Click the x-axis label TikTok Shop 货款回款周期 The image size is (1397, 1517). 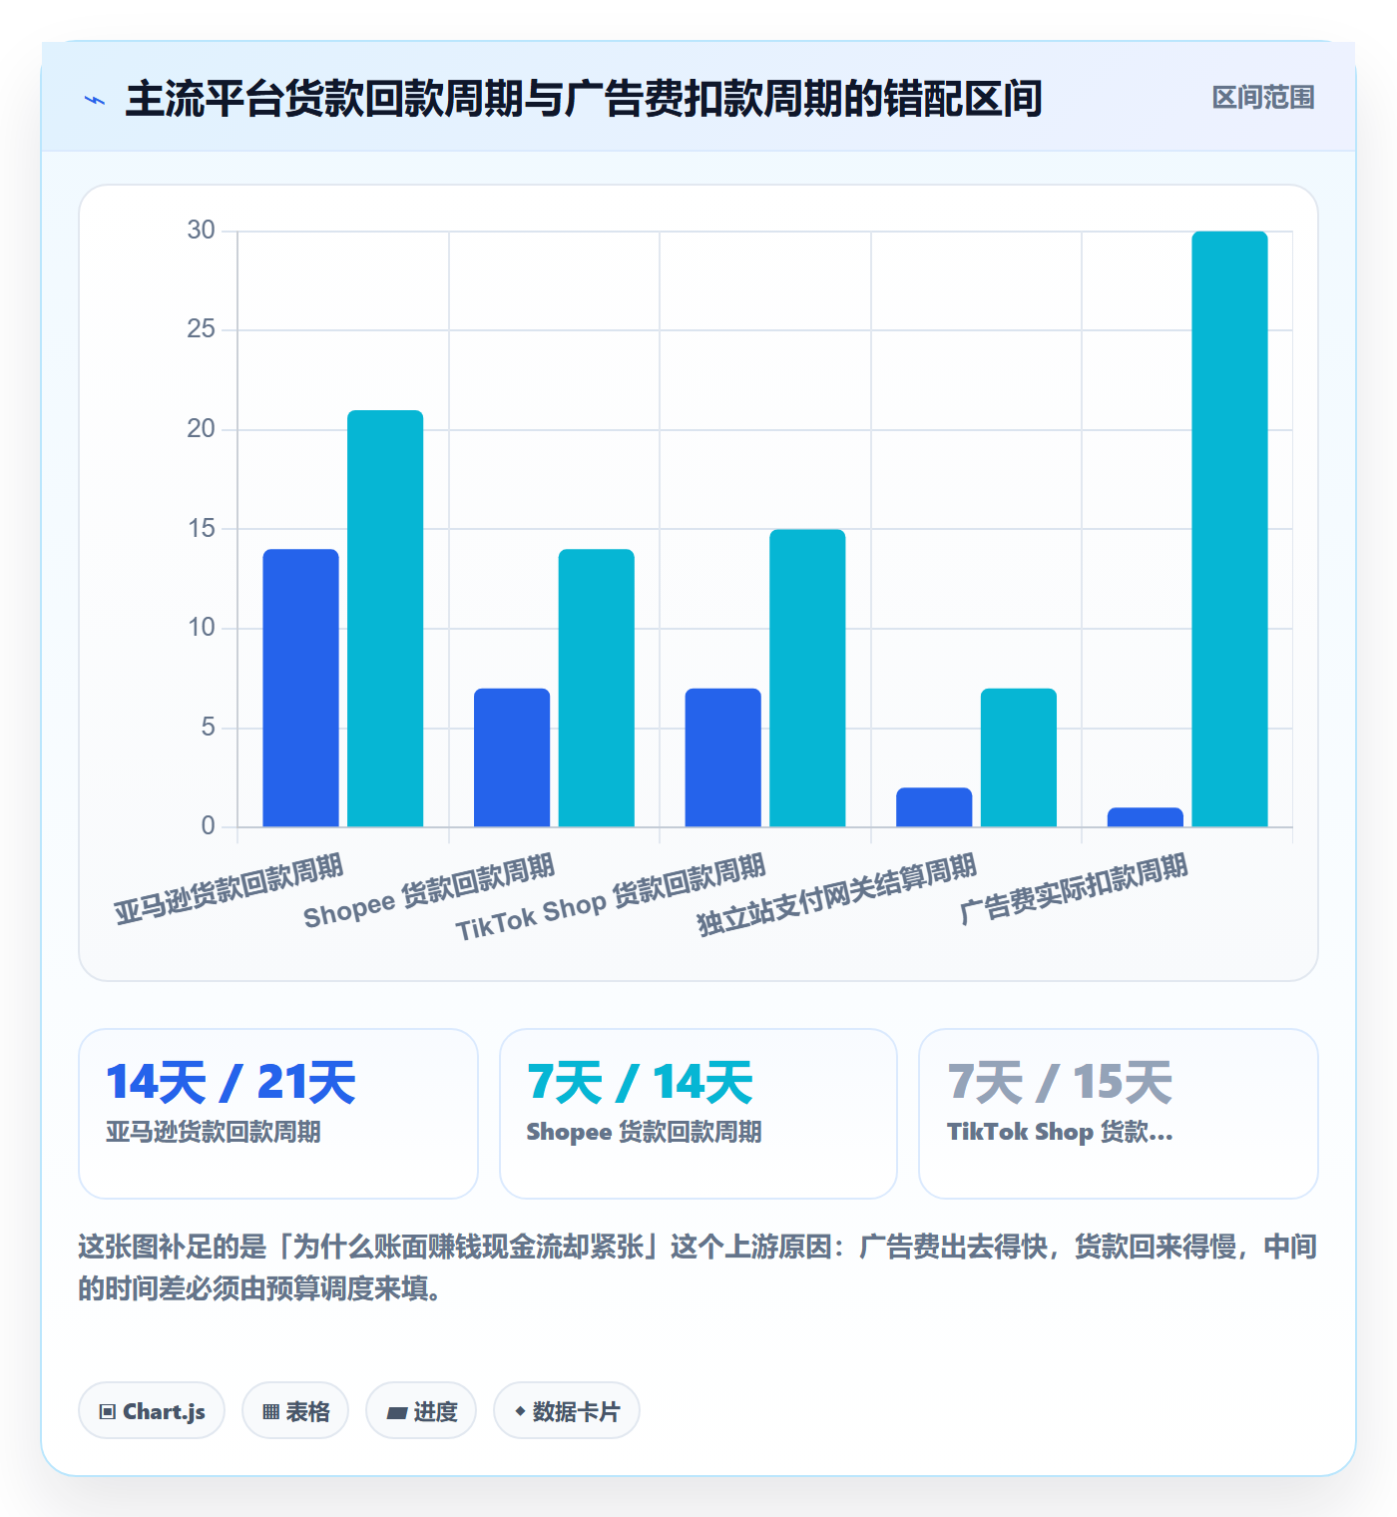pos(611,897)
